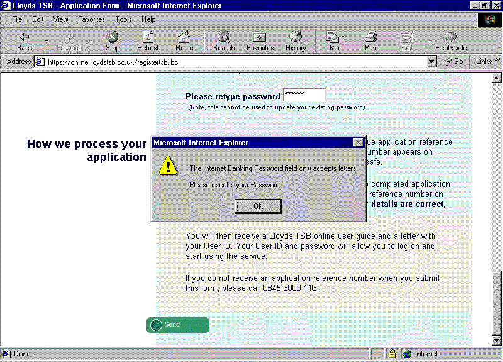Click the status bar page icon near Done
Image resolution: width=503 pixels, height=362 pixels.
tap(6, 354)
